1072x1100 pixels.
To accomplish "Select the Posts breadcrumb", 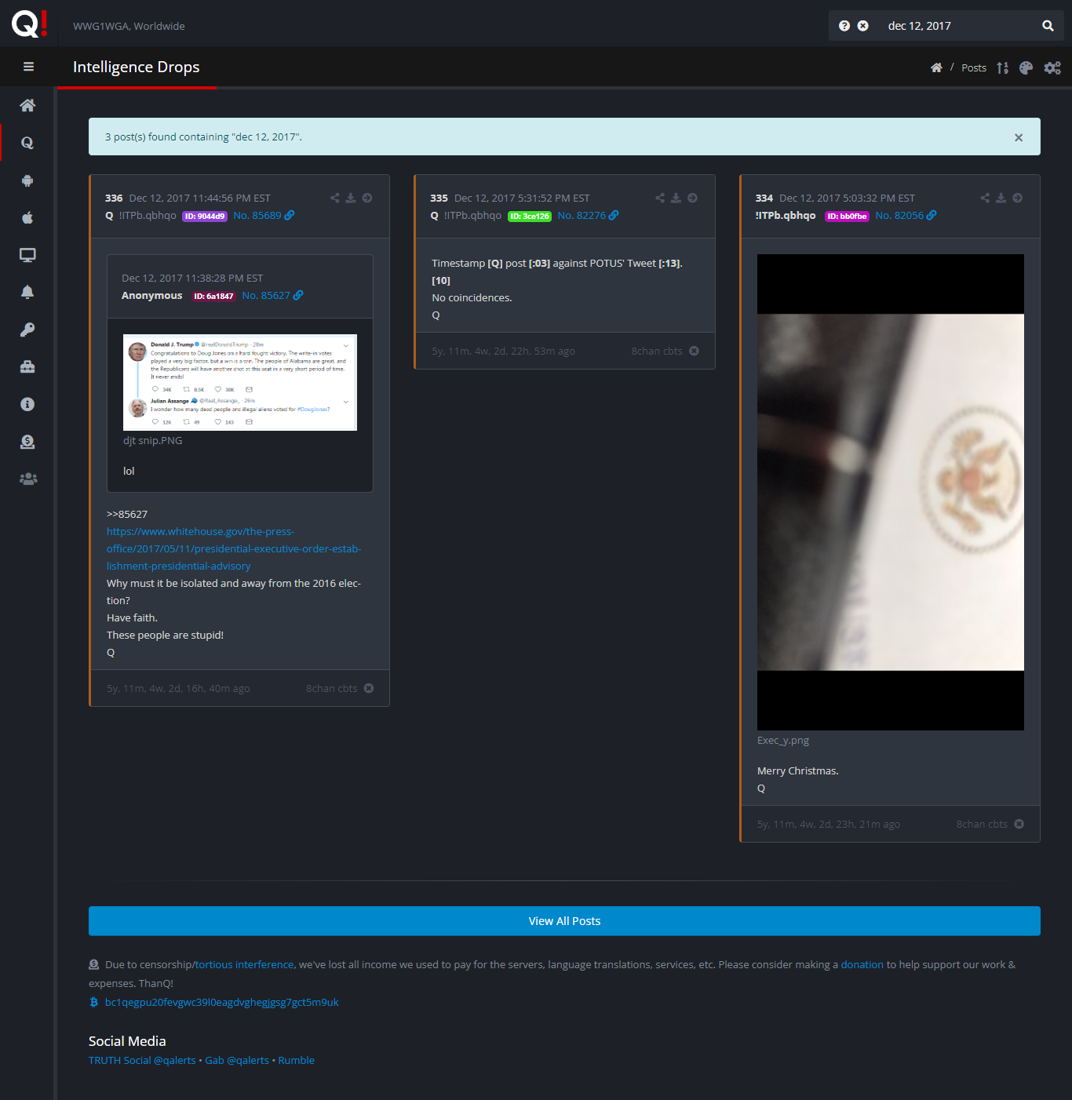I will pyautogui.click(x=974, y=67).
